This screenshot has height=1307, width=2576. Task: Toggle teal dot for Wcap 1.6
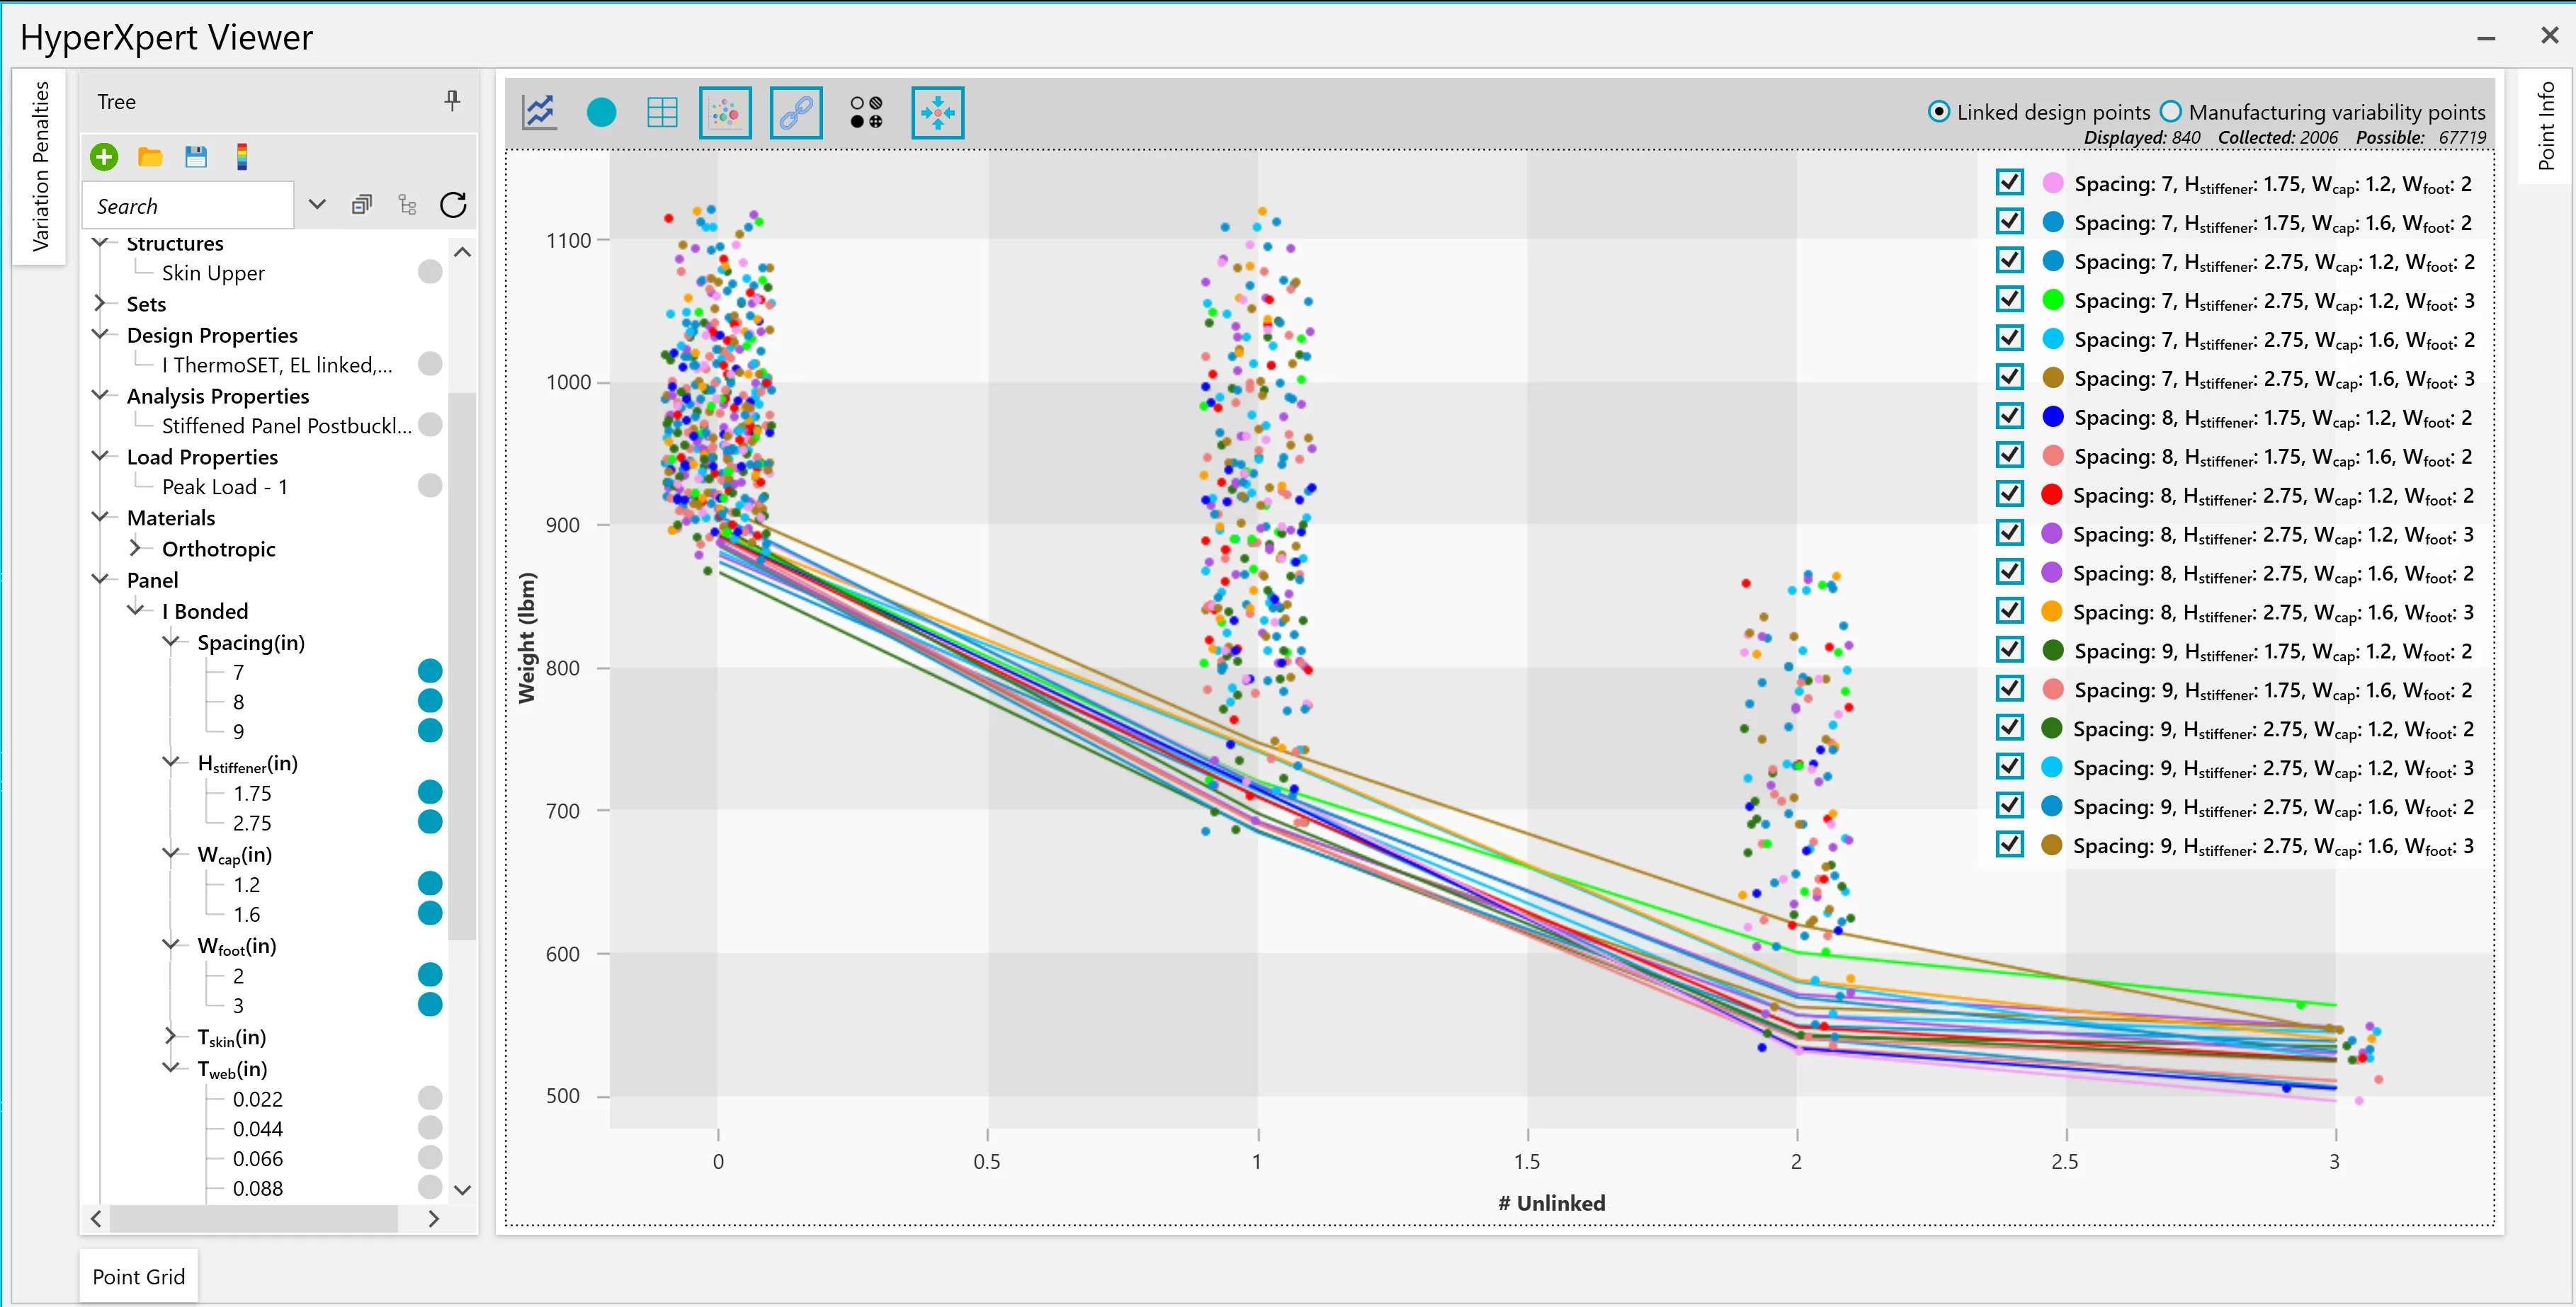[430, 914]
